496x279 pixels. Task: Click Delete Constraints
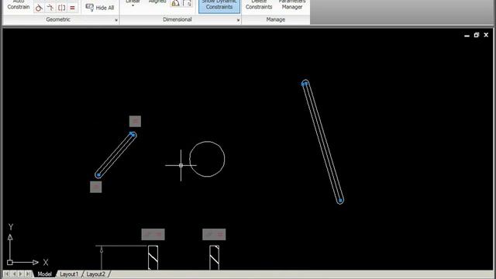[x=259, y=5]
